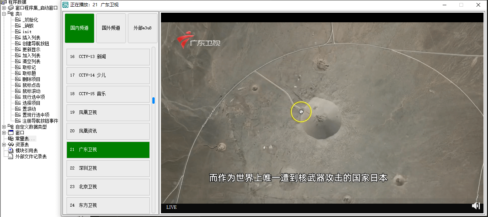Click the icon beside 删除项目
The width and height of the screenshot is (488, 217).
click(18, 79)
